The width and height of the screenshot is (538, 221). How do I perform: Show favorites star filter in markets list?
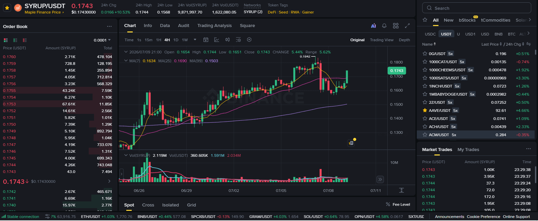tap(425, 20)
